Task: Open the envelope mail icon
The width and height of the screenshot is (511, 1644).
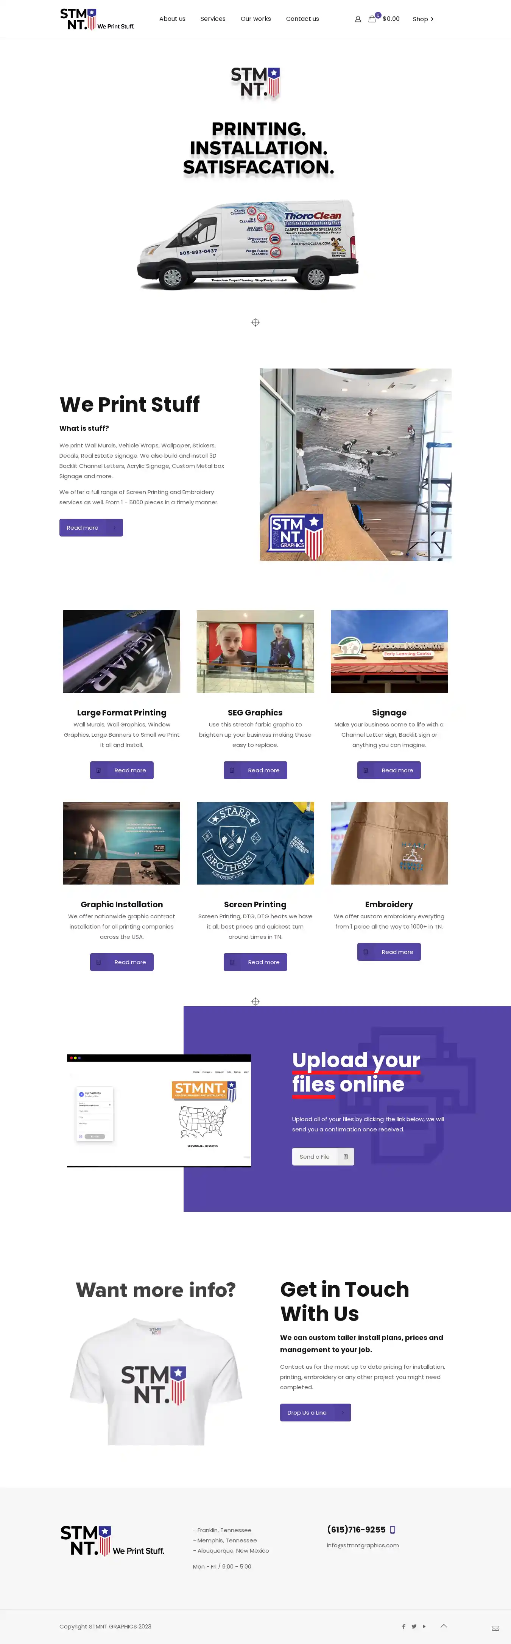Action: pos(495,1628)
